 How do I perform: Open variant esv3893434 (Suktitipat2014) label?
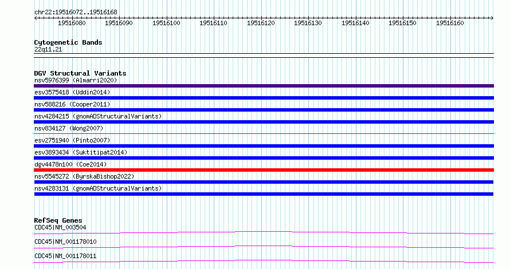click(x=81, y=152)
